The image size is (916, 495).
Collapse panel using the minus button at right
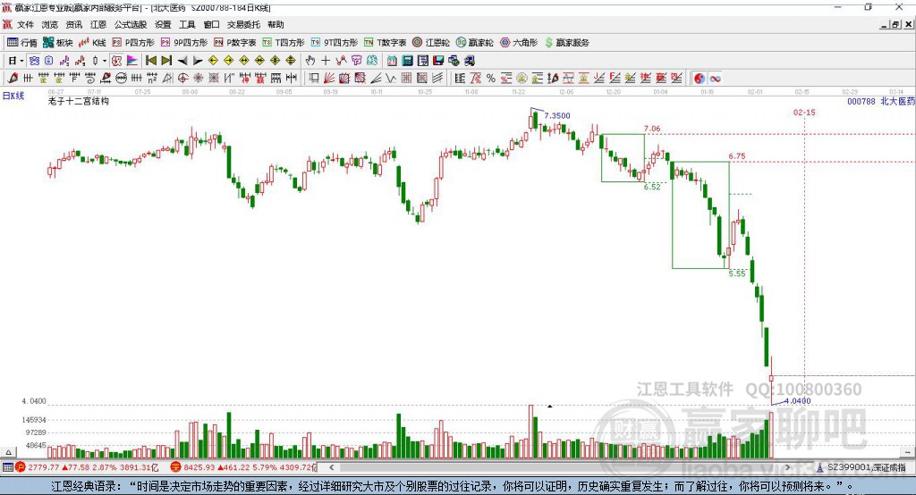[x=907, y=452]
